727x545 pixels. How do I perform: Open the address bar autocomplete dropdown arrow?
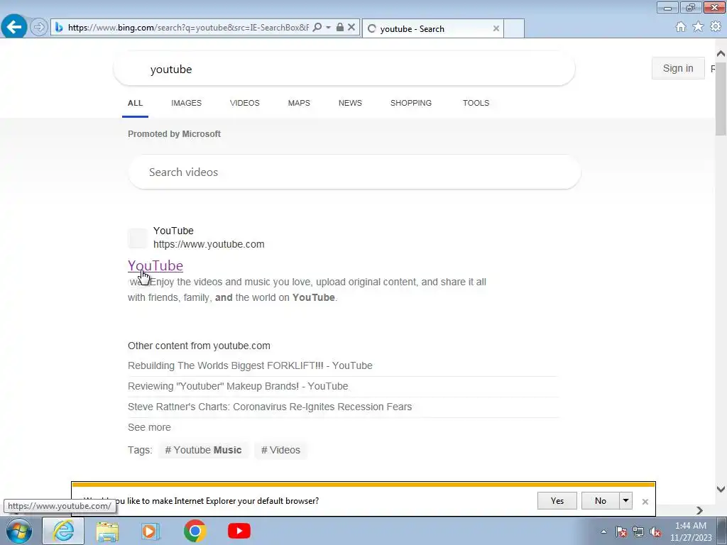(x=328, y=28)
